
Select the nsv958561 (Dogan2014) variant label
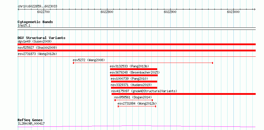coord(133,97)
